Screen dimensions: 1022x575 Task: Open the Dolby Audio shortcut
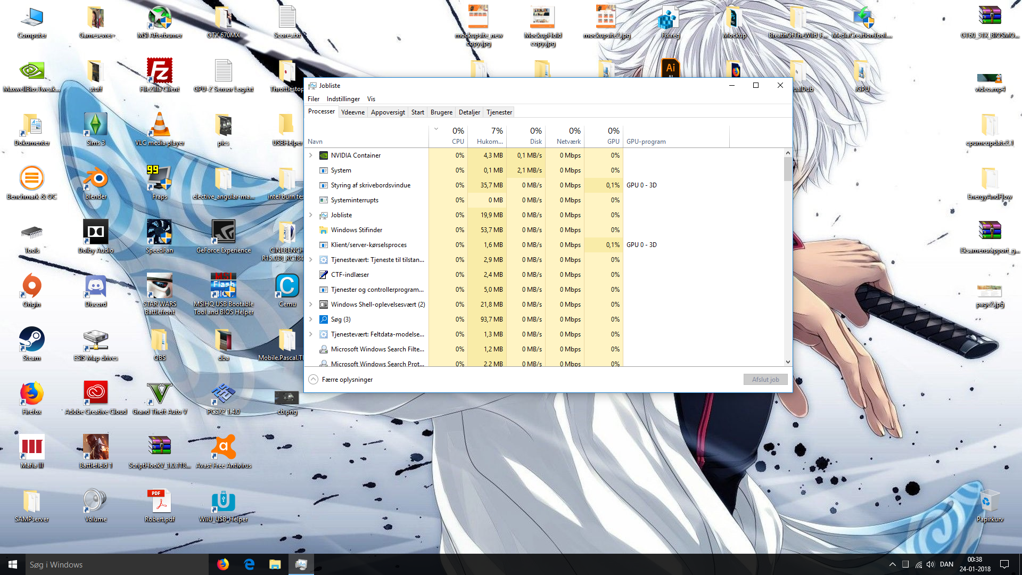point(96,237)
